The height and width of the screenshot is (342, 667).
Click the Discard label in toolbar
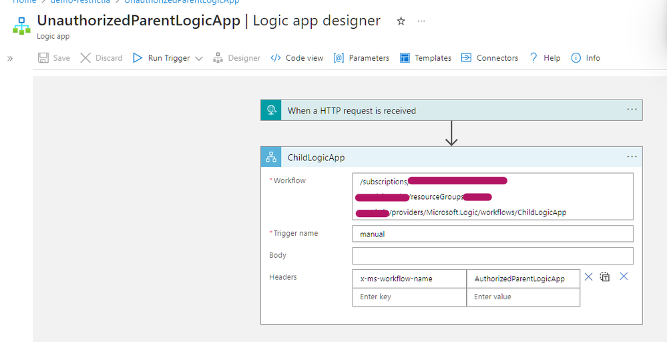(x=109, y=58)
